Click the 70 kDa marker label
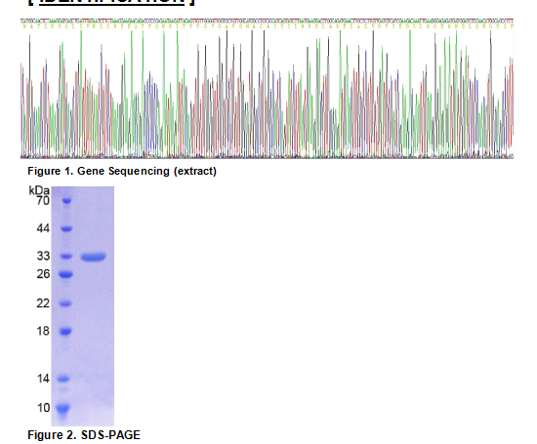 [43, 201]
